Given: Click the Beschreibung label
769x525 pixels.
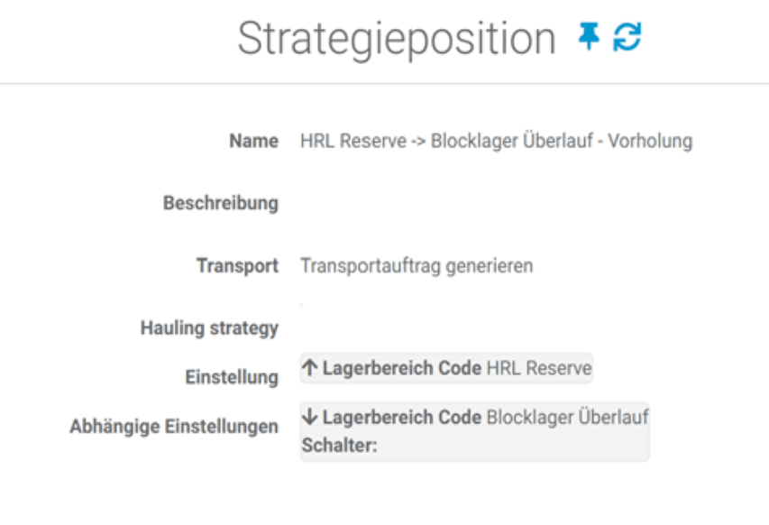Looking at the screenshot, I should click(220, 204).
